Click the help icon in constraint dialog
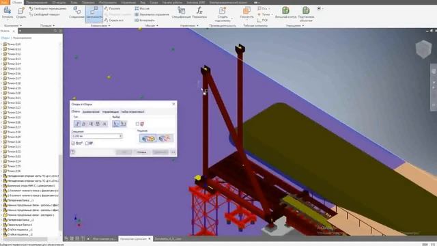Screen dimensions: 437x246 73,152
